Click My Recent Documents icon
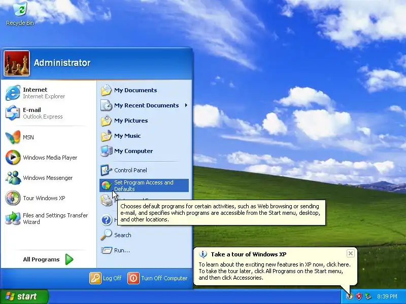The height and width of the screenshot is (304, 406). (x=106, y=105)
